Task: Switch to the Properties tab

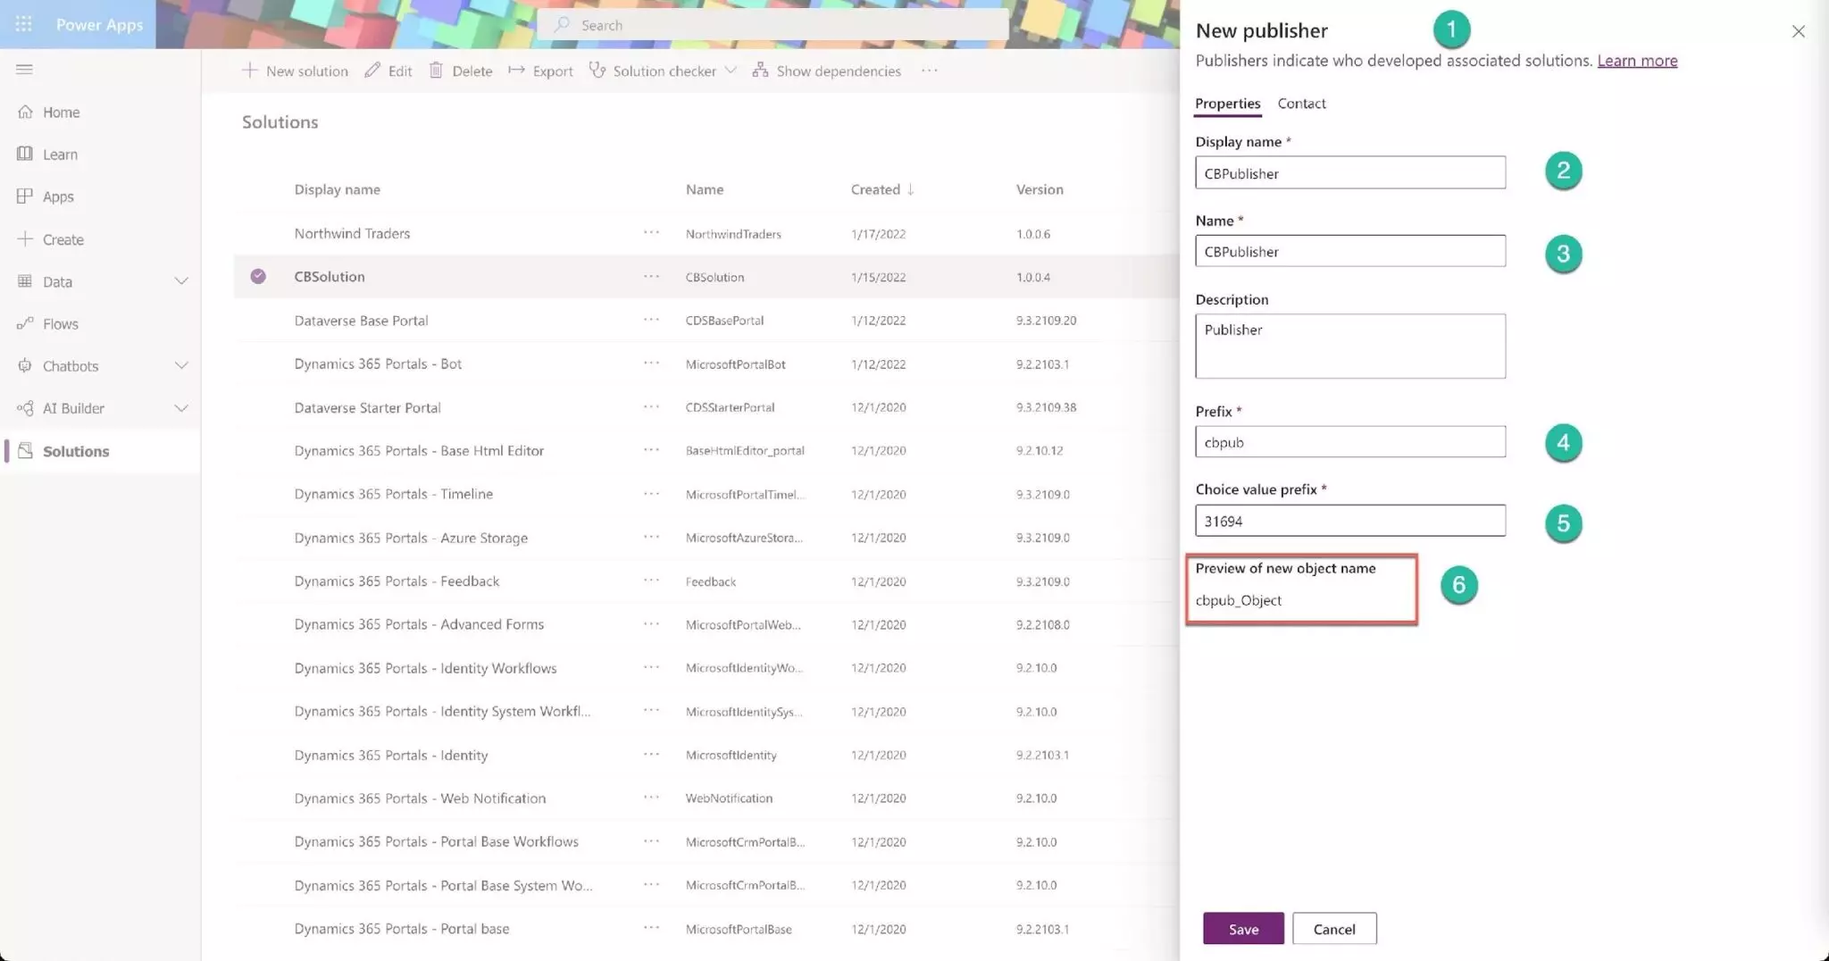Action: tap(1227, 104)
